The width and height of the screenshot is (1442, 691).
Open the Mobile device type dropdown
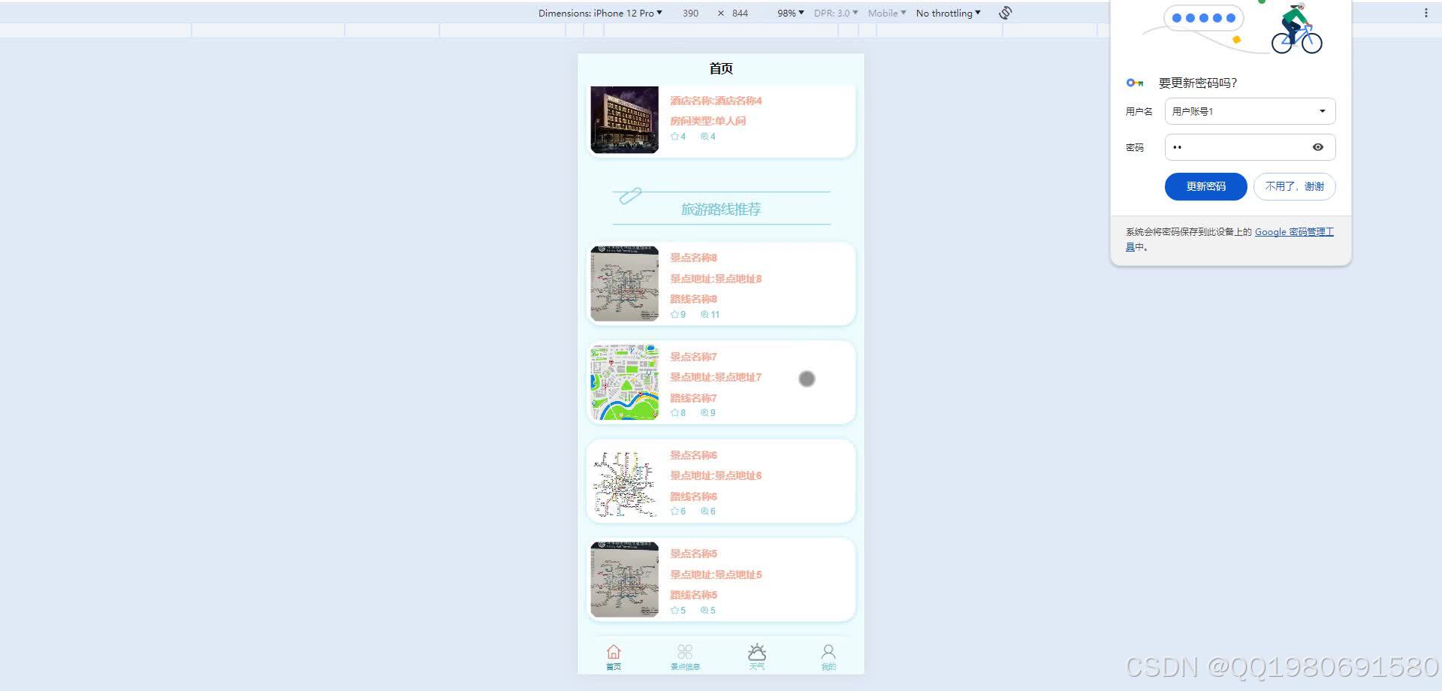click(887, 13)
